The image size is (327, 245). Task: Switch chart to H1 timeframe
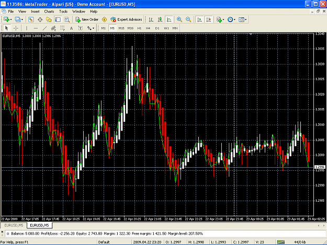[139, 28]
